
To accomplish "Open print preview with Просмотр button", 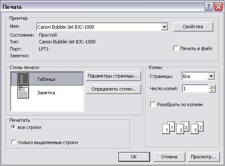I will coord(204,157).
